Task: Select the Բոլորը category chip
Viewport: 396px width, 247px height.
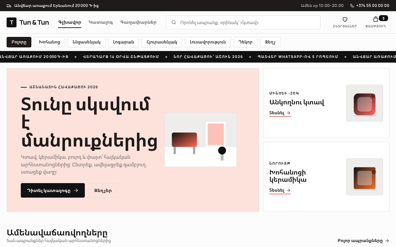Action: (x=19, y=42)
